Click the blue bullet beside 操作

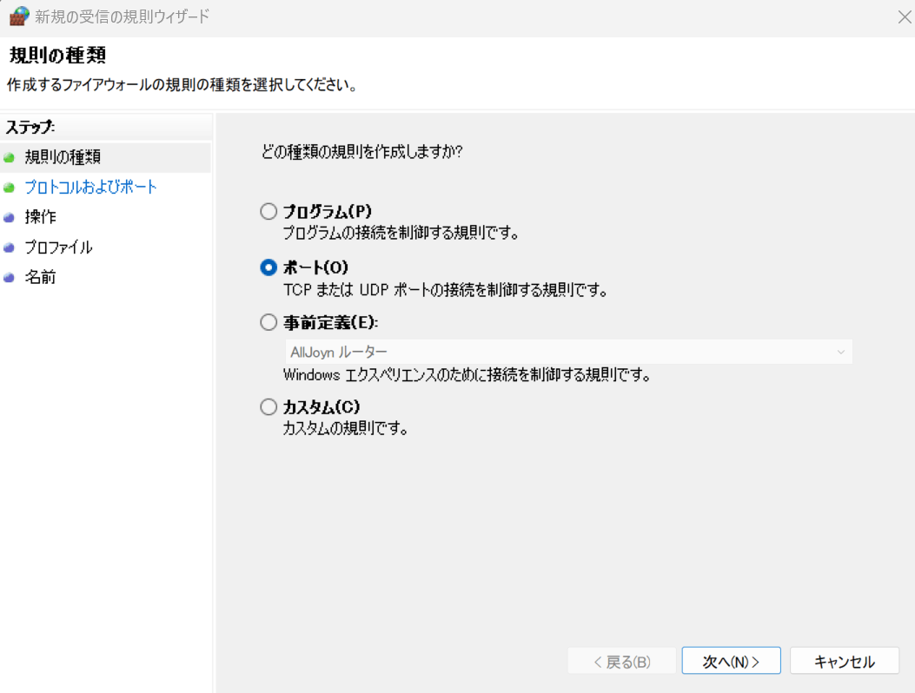(9, 218)
